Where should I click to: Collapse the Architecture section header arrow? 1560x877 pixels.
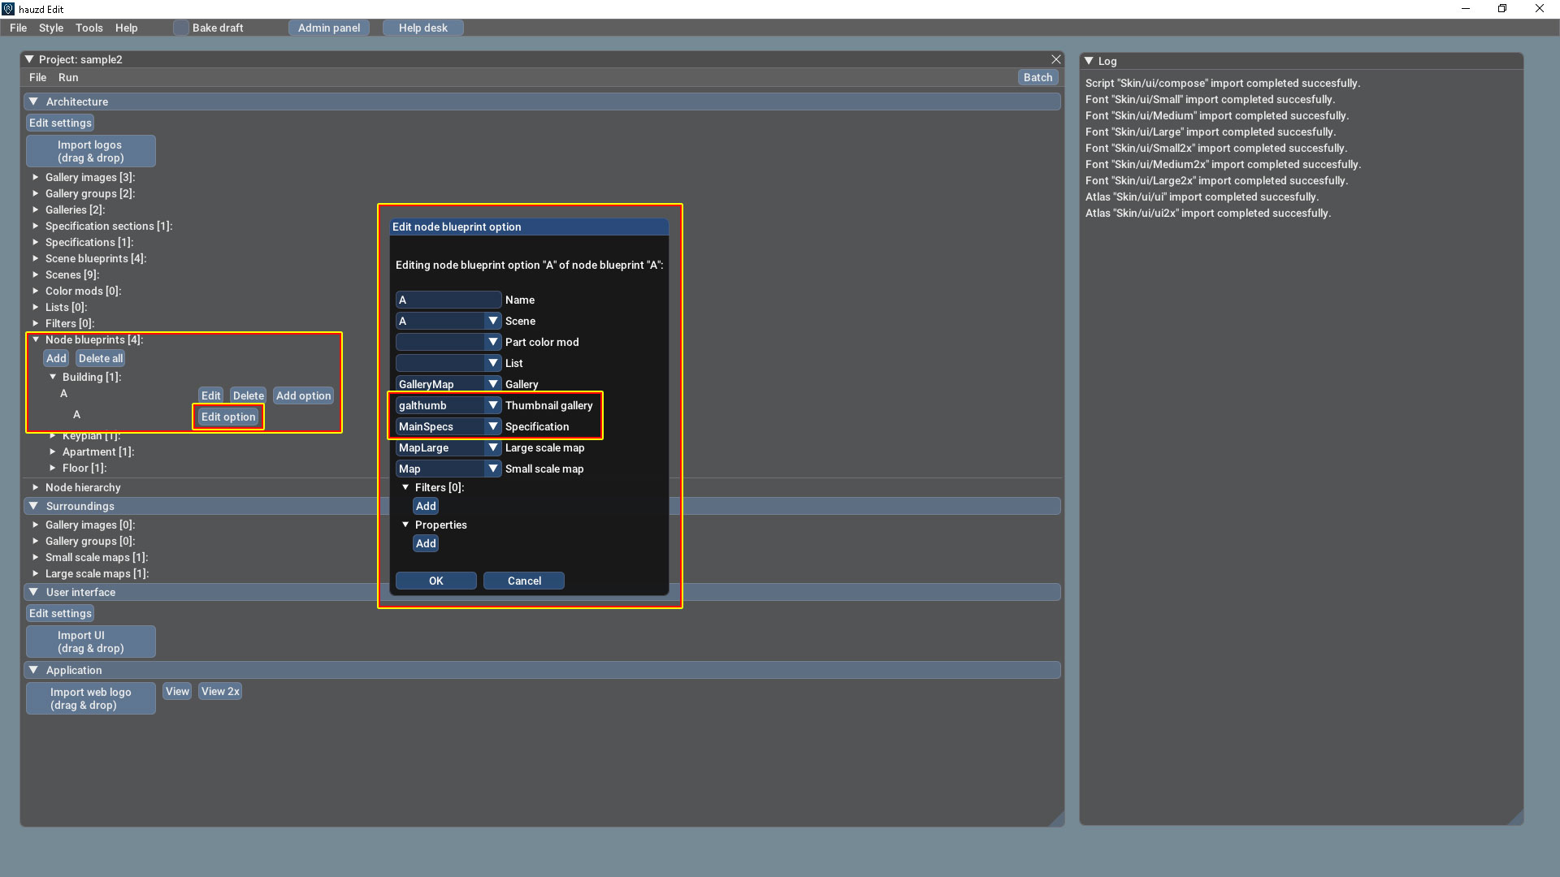click(x=33, y=102)
